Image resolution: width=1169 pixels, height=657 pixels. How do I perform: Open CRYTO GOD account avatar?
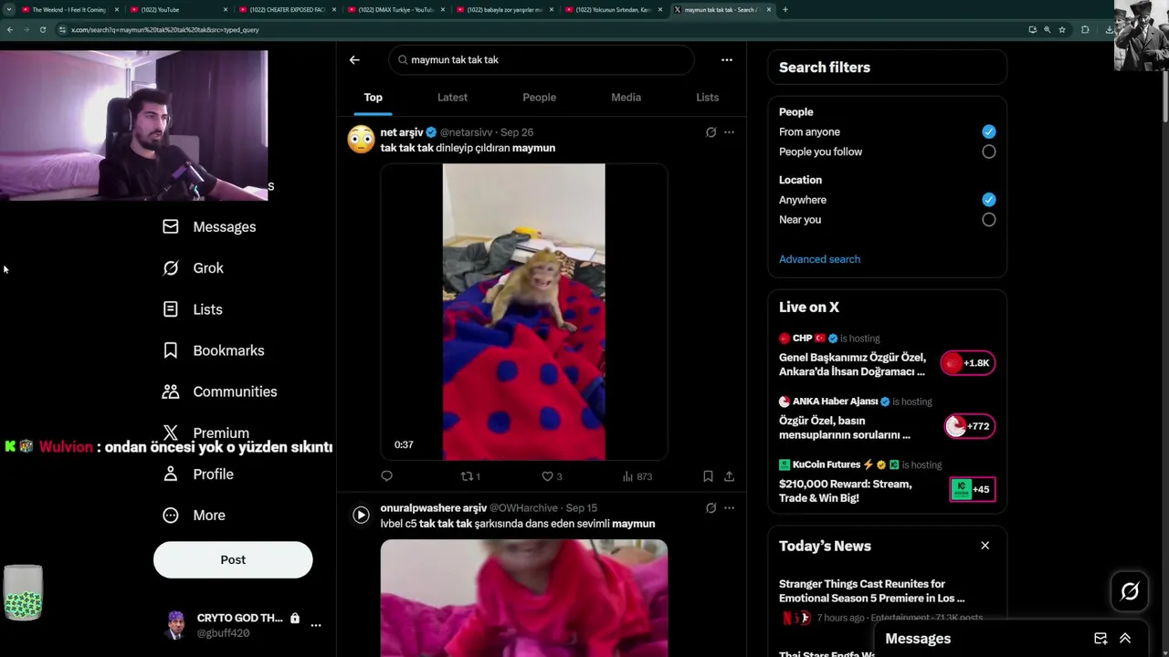(x=176, y=625)
